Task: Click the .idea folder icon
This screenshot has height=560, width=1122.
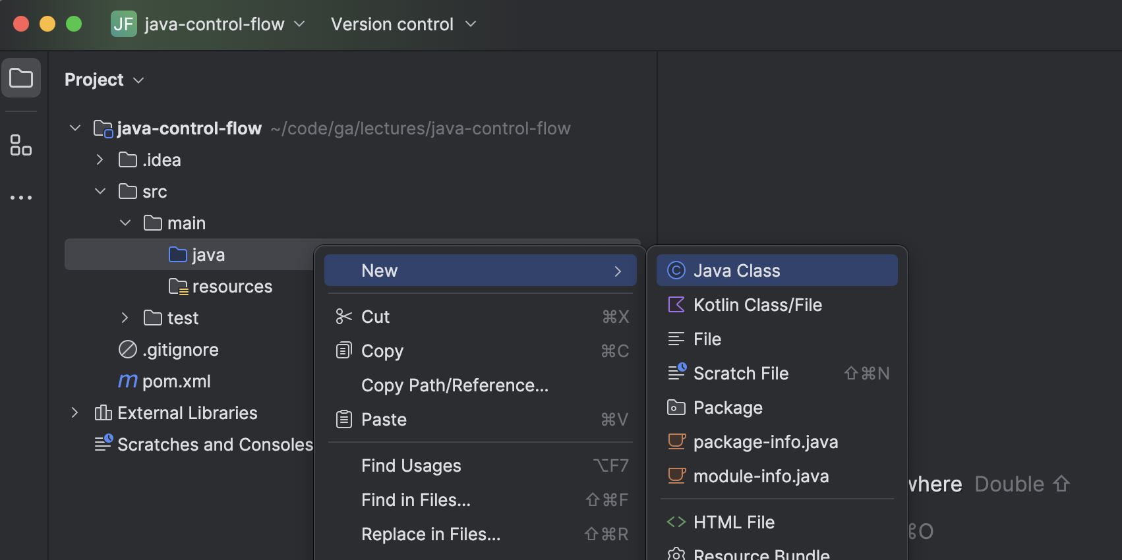Action: pos(128,159)
